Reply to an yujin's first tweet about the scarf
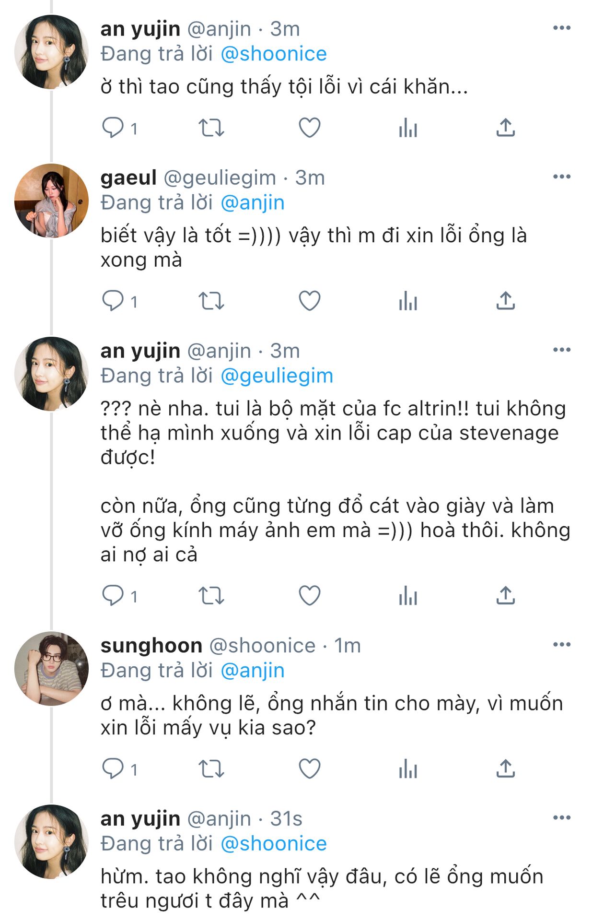 [113, 128]
